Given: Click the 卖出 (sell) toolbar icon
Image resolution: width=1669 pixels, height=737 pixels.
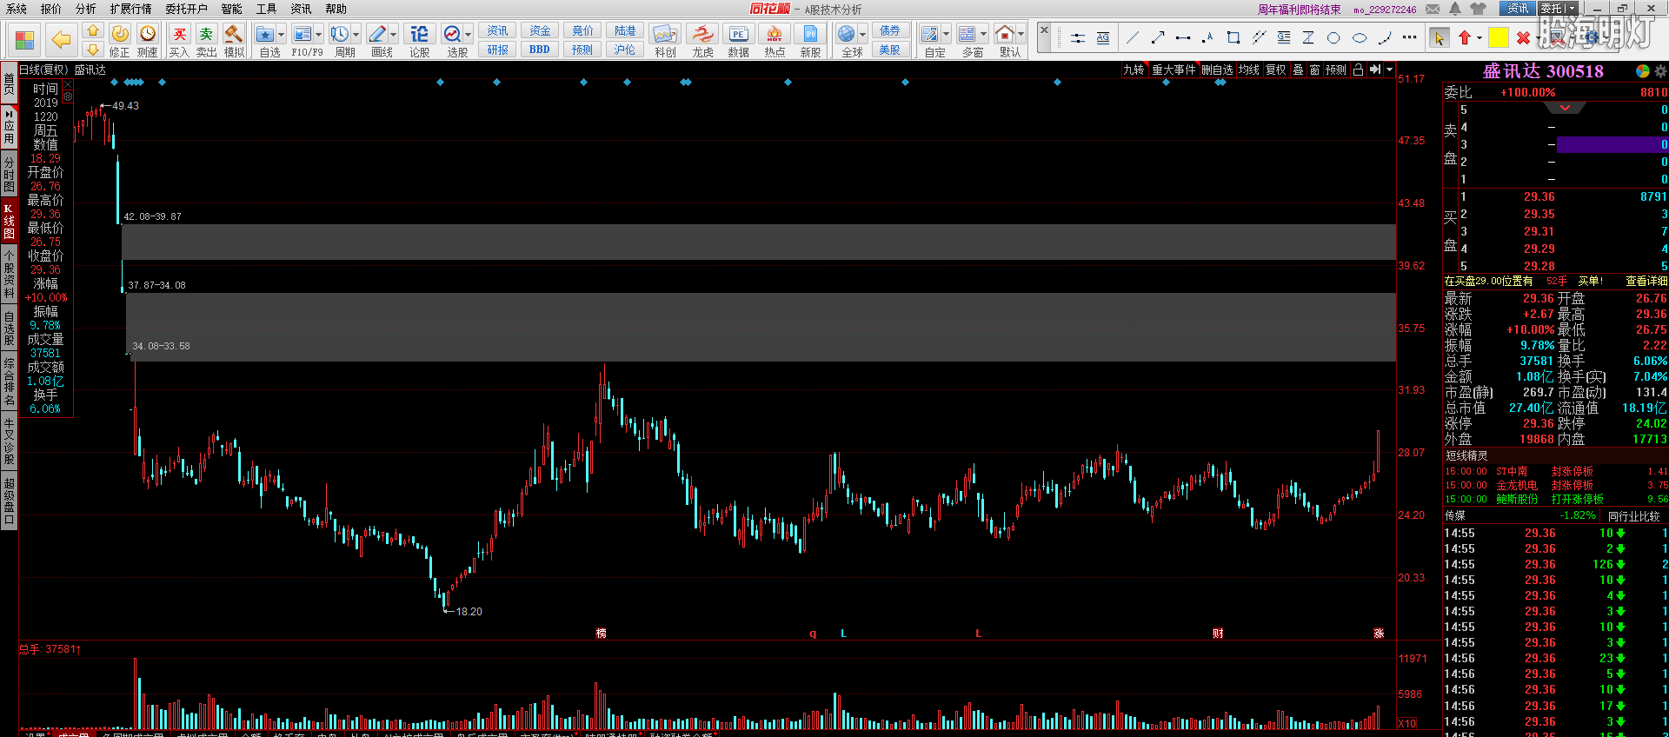Looking at the screenshot, I should tap(206, 40).
